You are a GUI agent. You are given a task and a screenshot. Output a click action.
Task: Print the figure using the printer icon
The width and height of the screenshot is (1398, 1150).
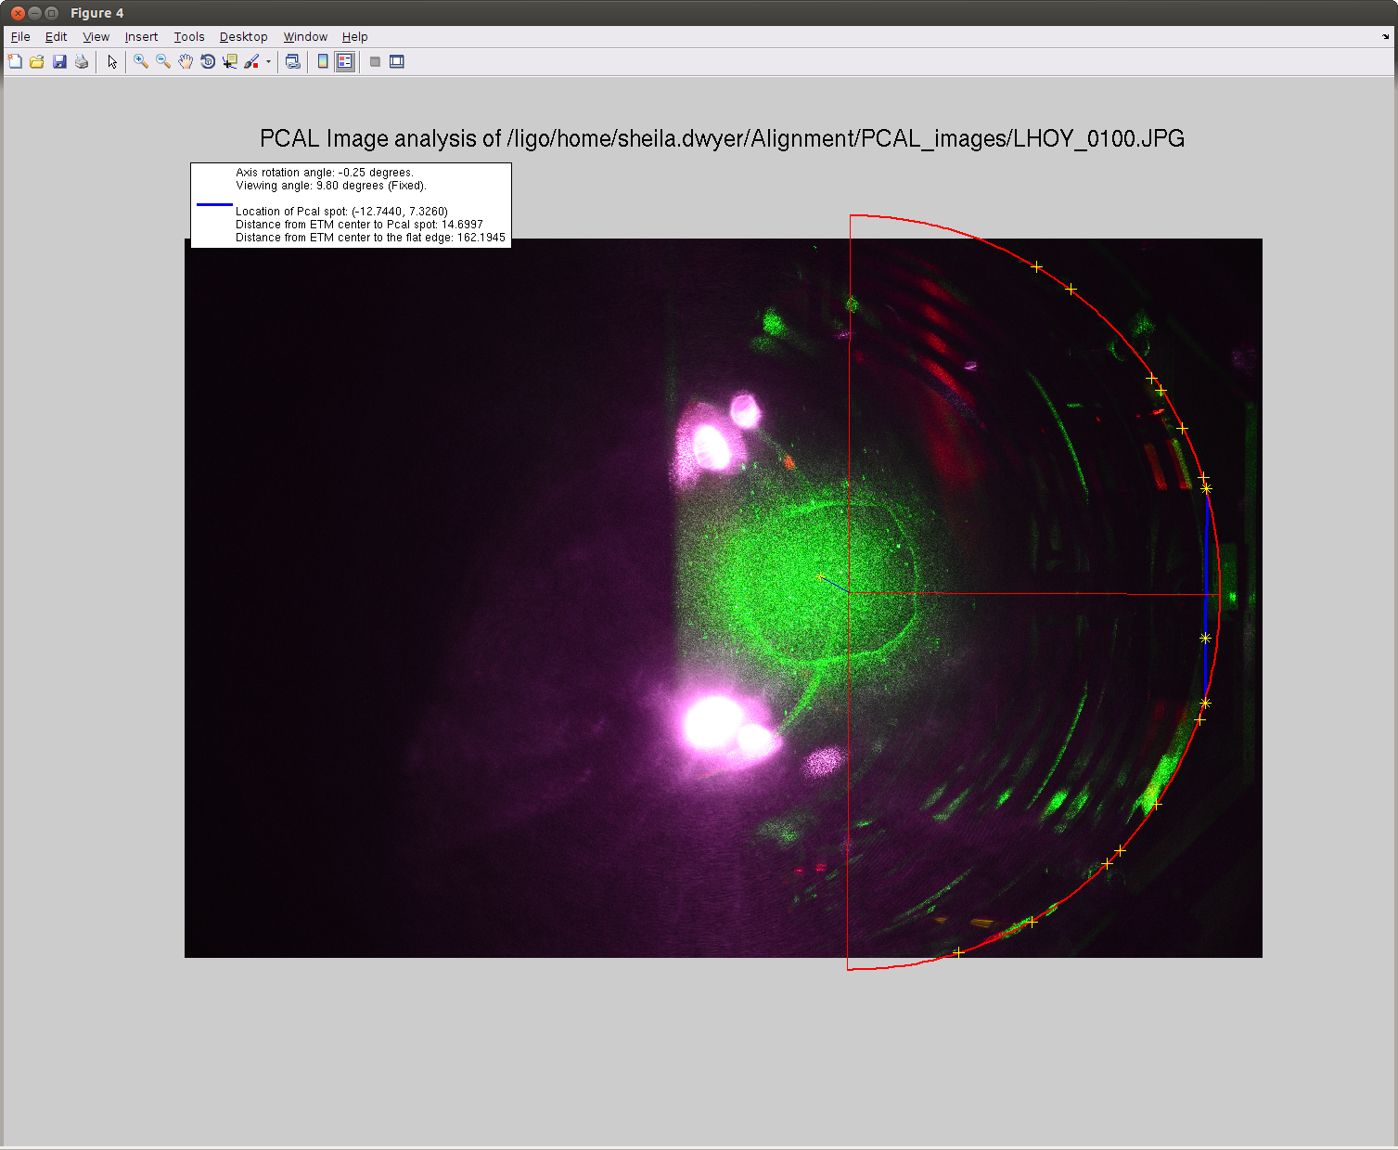point(82,62)
